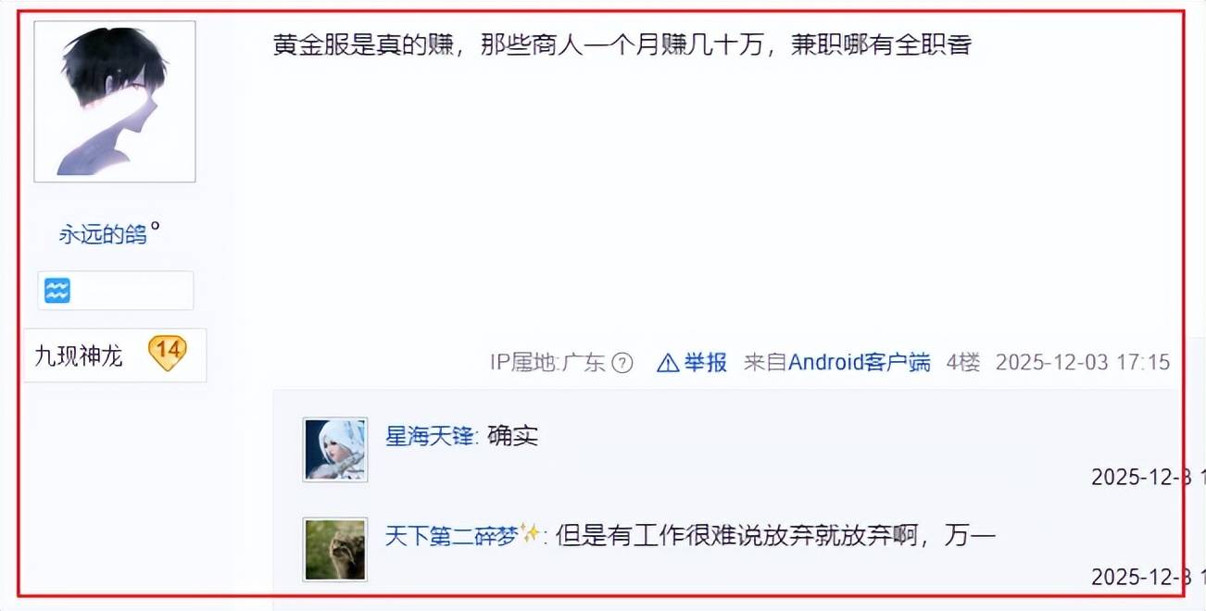Click the warning triangle icon next to 举报
The image size is (1206, 611).
click(x=668, y=363)
